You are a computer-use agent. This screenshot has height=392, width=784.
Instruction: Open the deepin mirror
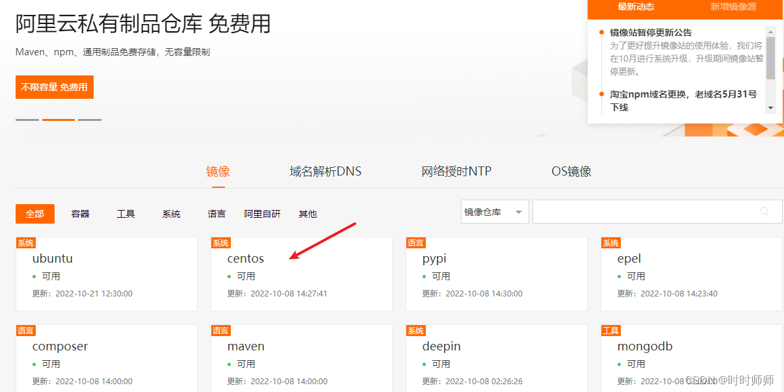pos(497,358)
